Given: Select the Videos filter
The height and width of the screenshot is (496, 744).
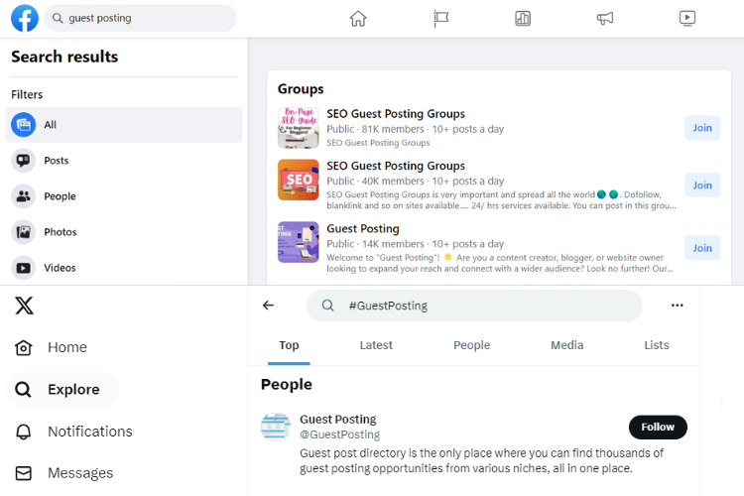Looking at the screenshot, I should click(124, 268).
